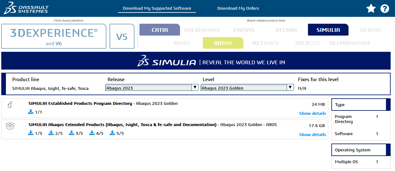The width and height of the screenshot is (395, 171).
Task: Select the SOLIDWORKS brand tab
Action: (x=202, y=30)
